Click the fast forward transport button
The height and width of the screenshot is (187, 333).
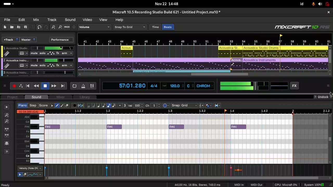tap(54, 86)
